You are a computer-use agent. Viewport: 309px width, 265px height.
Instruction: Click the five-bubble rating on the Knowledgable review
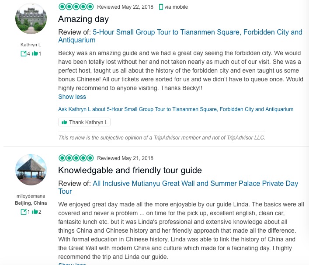[x=76, y=158]
